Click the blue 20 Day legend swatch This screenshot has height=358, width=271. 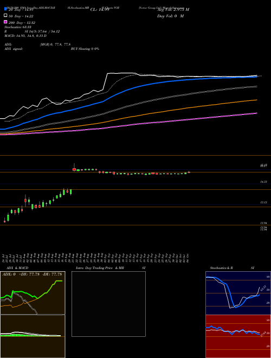(5, 9)
